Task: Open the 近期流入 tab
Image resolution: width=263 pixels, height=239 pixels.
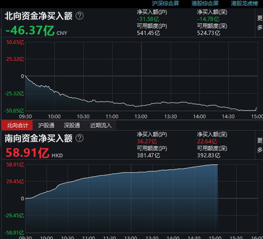Action: (101, 125)
